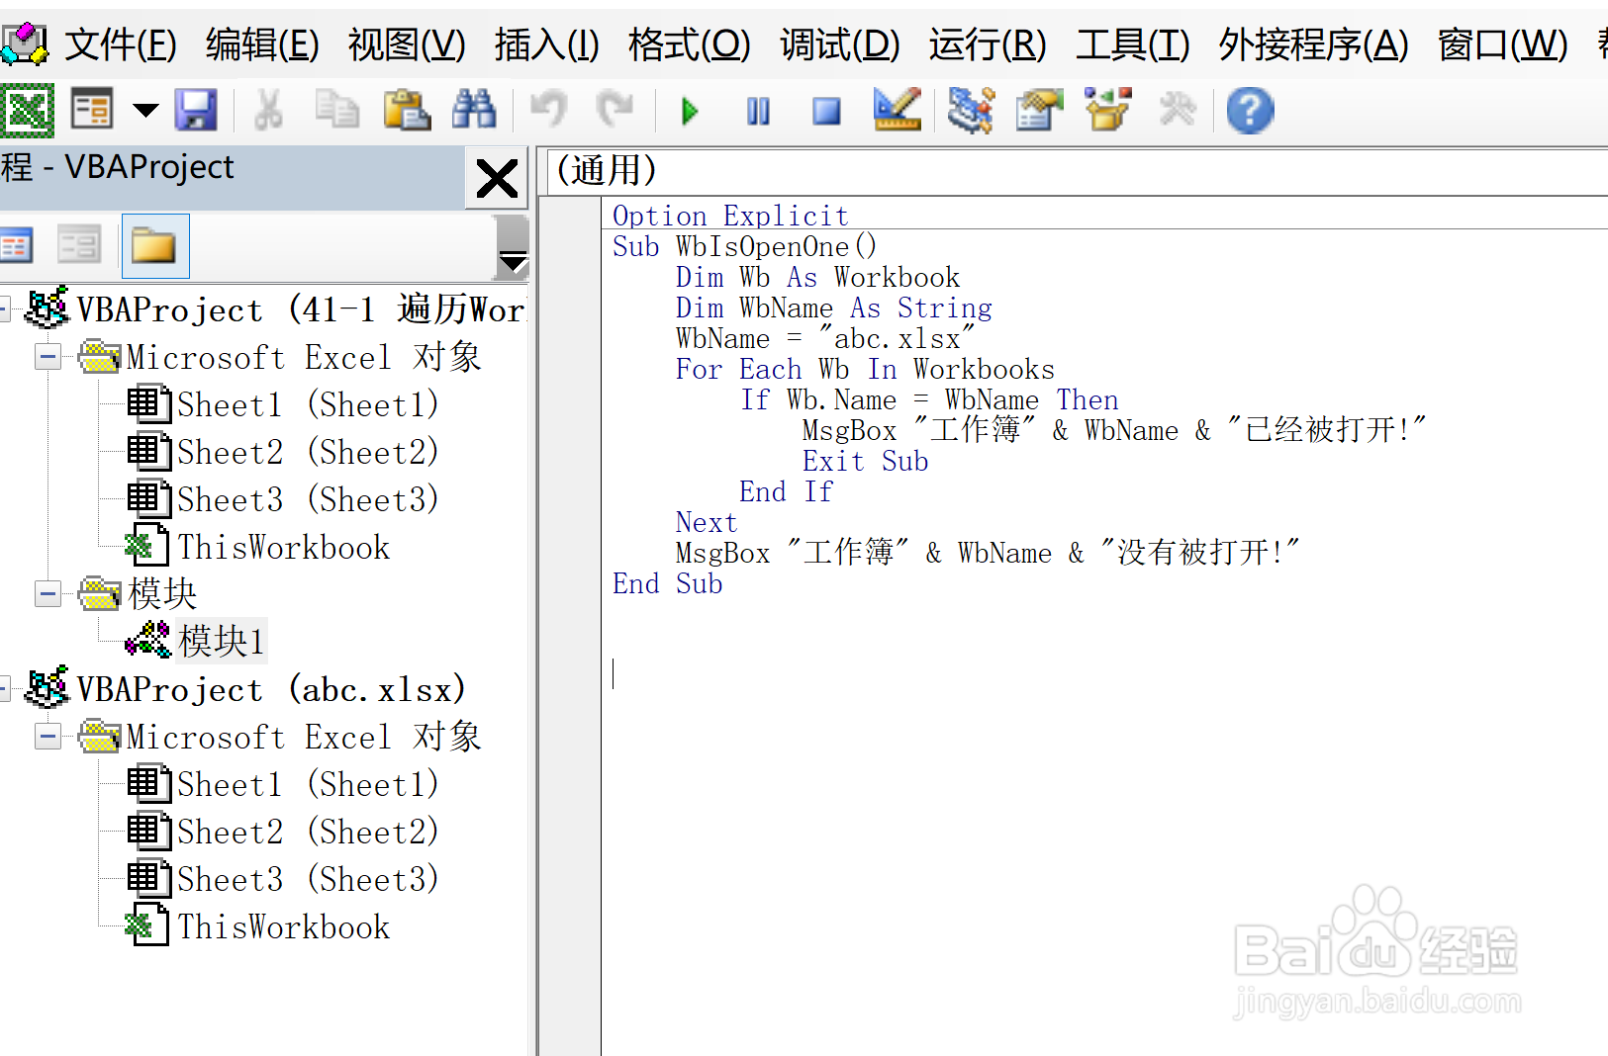Open 调试(D) menu
The height and width of the screenshot is (1056, 1608).
pos(839,44)
